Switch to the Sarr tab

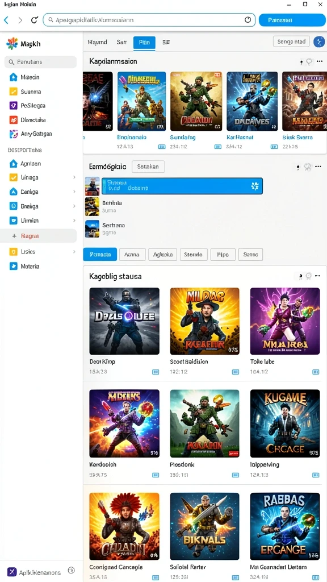121,42
